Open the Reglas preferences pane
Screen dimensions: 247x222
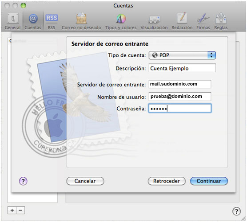pos(221,21)
